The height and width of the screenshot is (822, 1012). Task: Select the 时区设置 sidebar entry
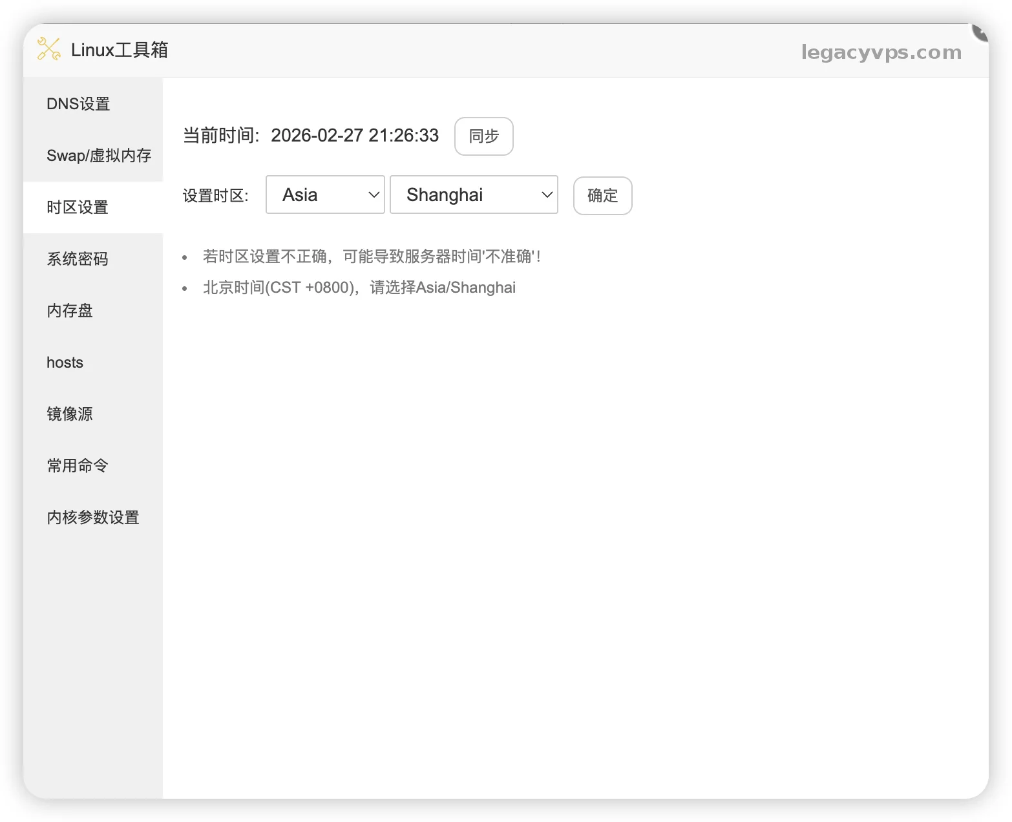click(x=77, y=207)
